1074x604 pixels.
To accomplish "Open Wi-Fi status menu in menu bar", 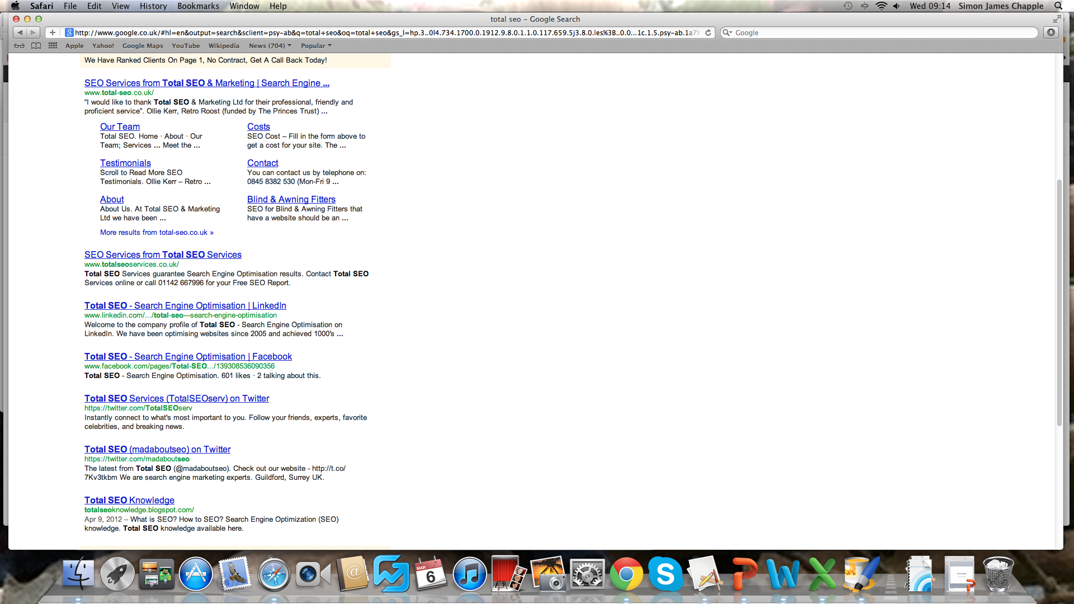I will click(x=882, y=6).
